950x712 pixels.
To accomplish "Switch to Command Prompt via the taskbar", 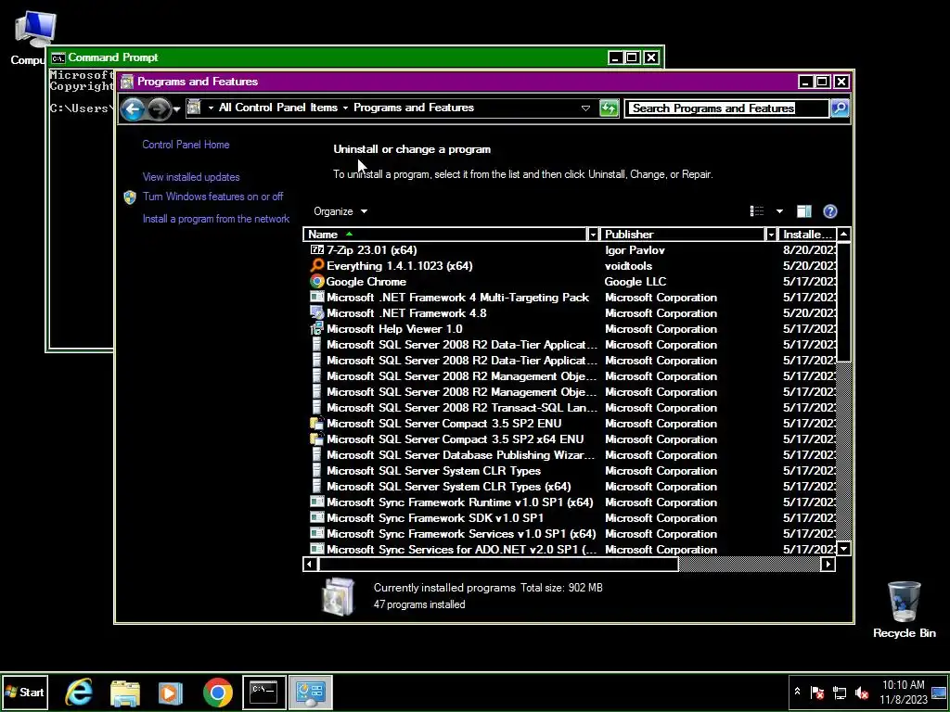I will click(x=264, y=693).
